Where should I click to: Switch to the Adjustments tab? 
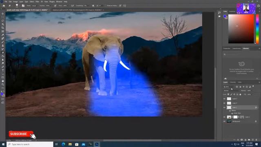coord(237,49)
